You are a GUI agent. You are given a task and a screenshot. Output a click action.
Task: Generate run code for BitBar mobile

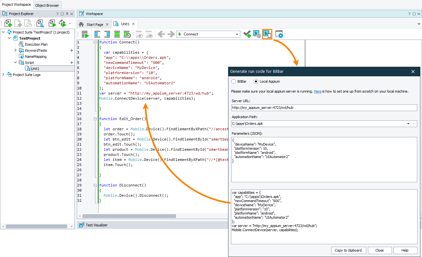click(x=267, y=34)
